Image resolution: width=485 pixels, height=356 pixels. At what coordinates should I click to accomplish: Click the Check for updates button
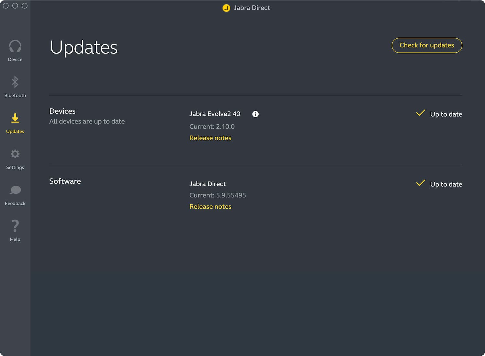coord(427,45)
